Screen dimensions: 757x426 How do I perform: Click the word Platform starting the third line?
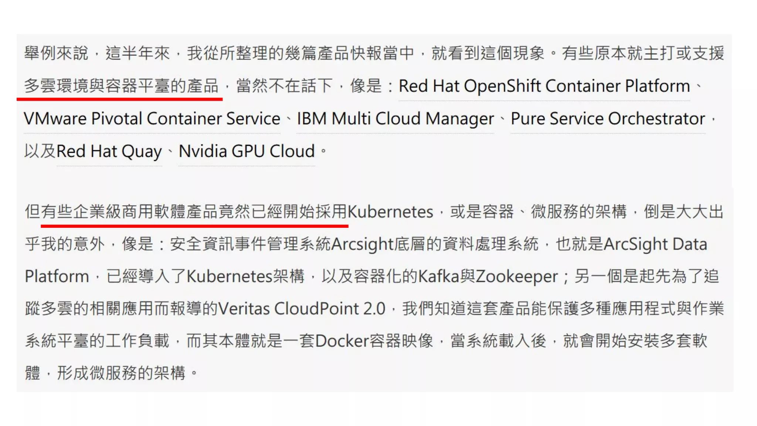(x=57, y=277)
